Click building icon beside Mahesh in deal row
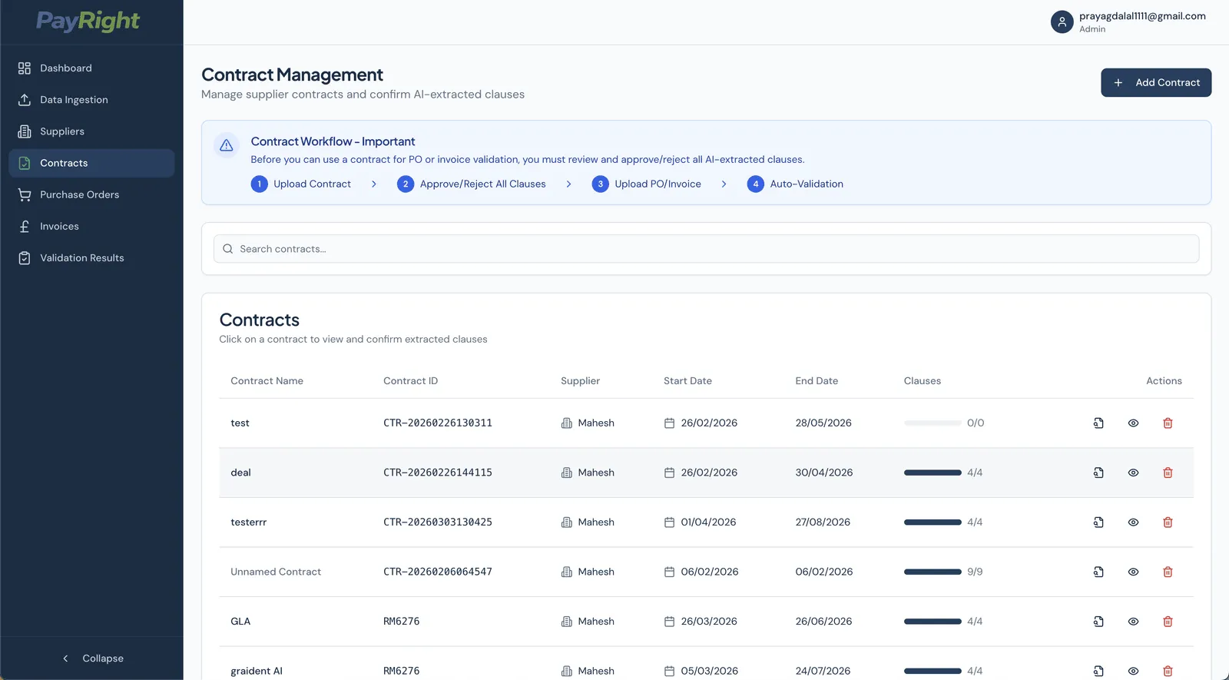 click(567, 473)
